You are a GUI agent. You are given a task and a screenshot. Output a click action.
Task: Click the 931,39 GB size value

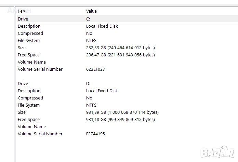(122, 112)
